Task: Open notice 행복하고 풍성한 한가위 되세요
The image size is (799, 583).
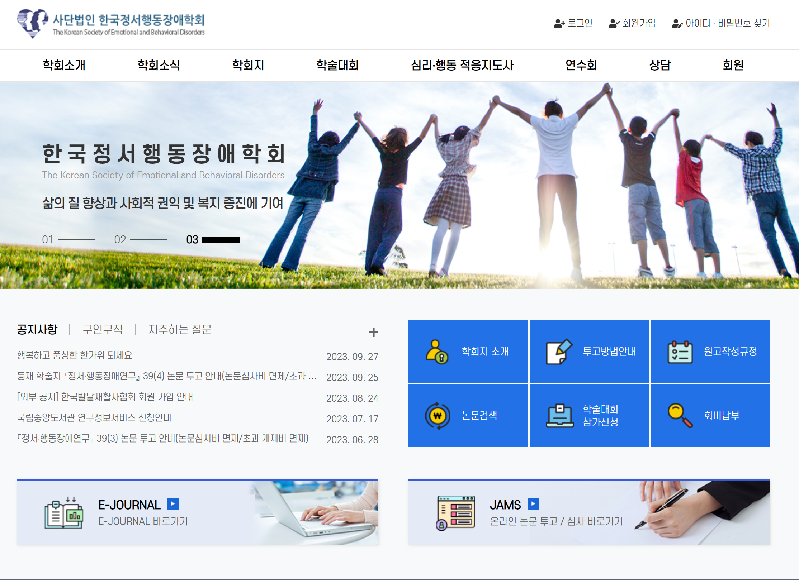Action: click(75, 355)
